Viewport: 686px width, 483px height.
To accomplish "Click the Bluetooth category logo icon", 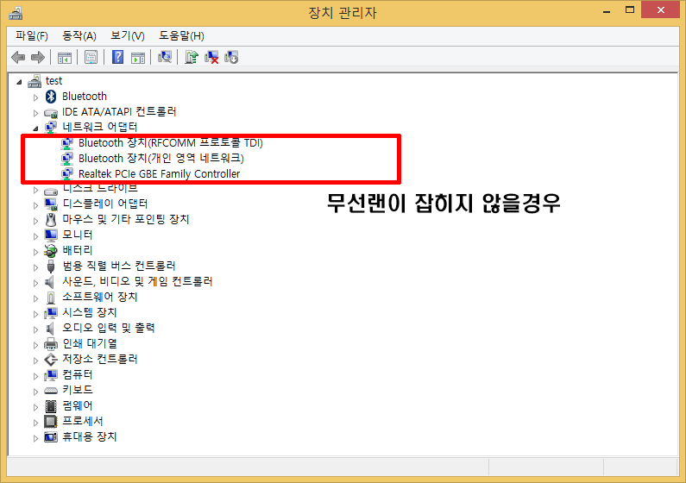I will (51, 96).
